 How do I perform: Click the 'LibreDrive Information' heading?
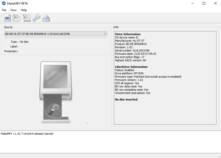[131, 67]
